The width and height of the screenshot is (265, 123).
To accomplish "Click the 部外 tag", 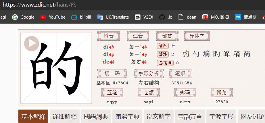I will 163,54.
